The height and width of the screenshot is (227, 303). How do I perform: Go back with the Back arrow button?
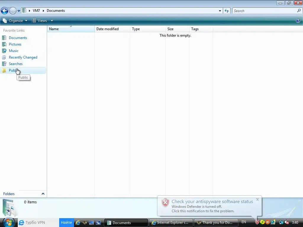click(5, 11)
